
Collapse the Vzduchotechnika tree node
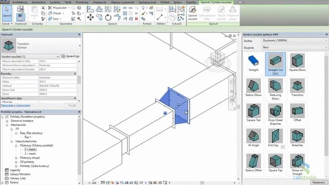(x=12, y=141)
